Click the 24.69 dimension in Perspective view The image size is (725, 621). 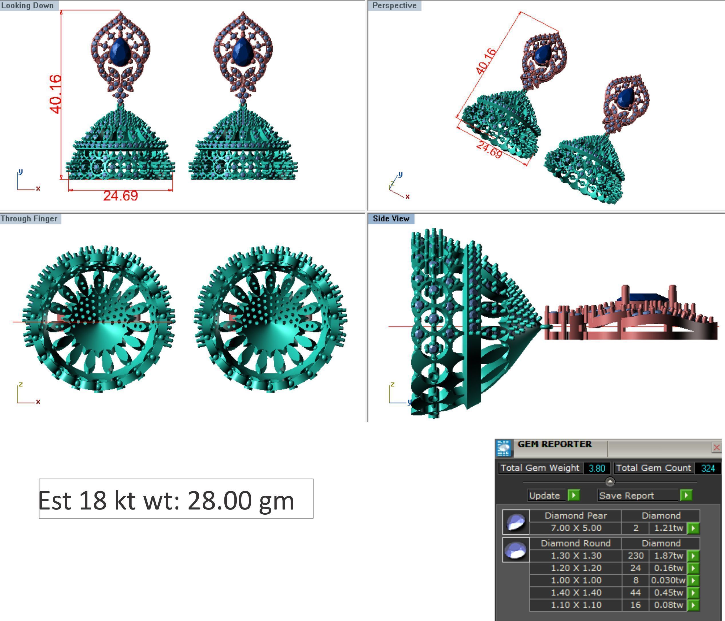489,149
